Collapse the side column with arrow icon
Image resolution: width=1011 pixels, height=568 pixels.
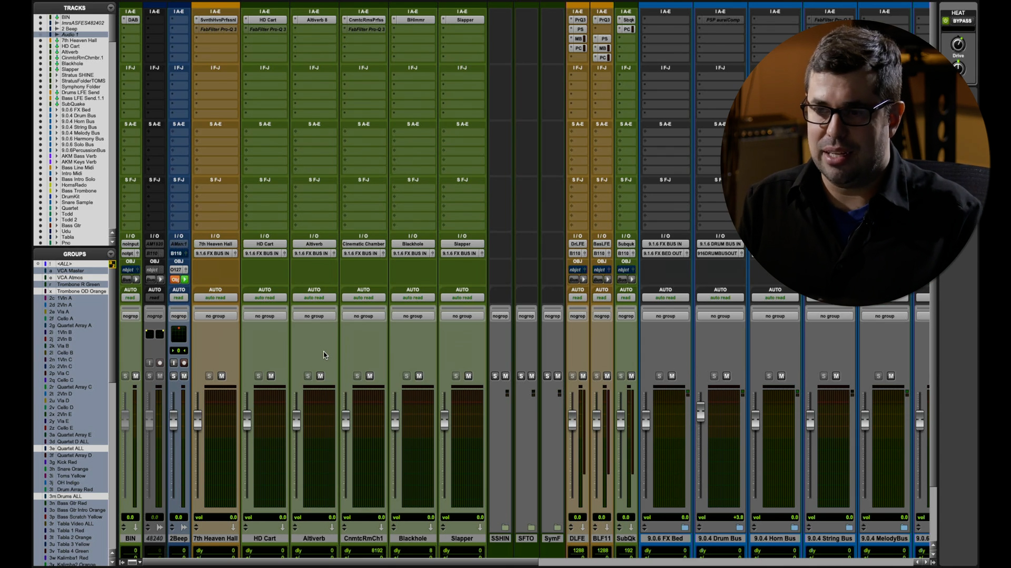click(x=122, y=562)
